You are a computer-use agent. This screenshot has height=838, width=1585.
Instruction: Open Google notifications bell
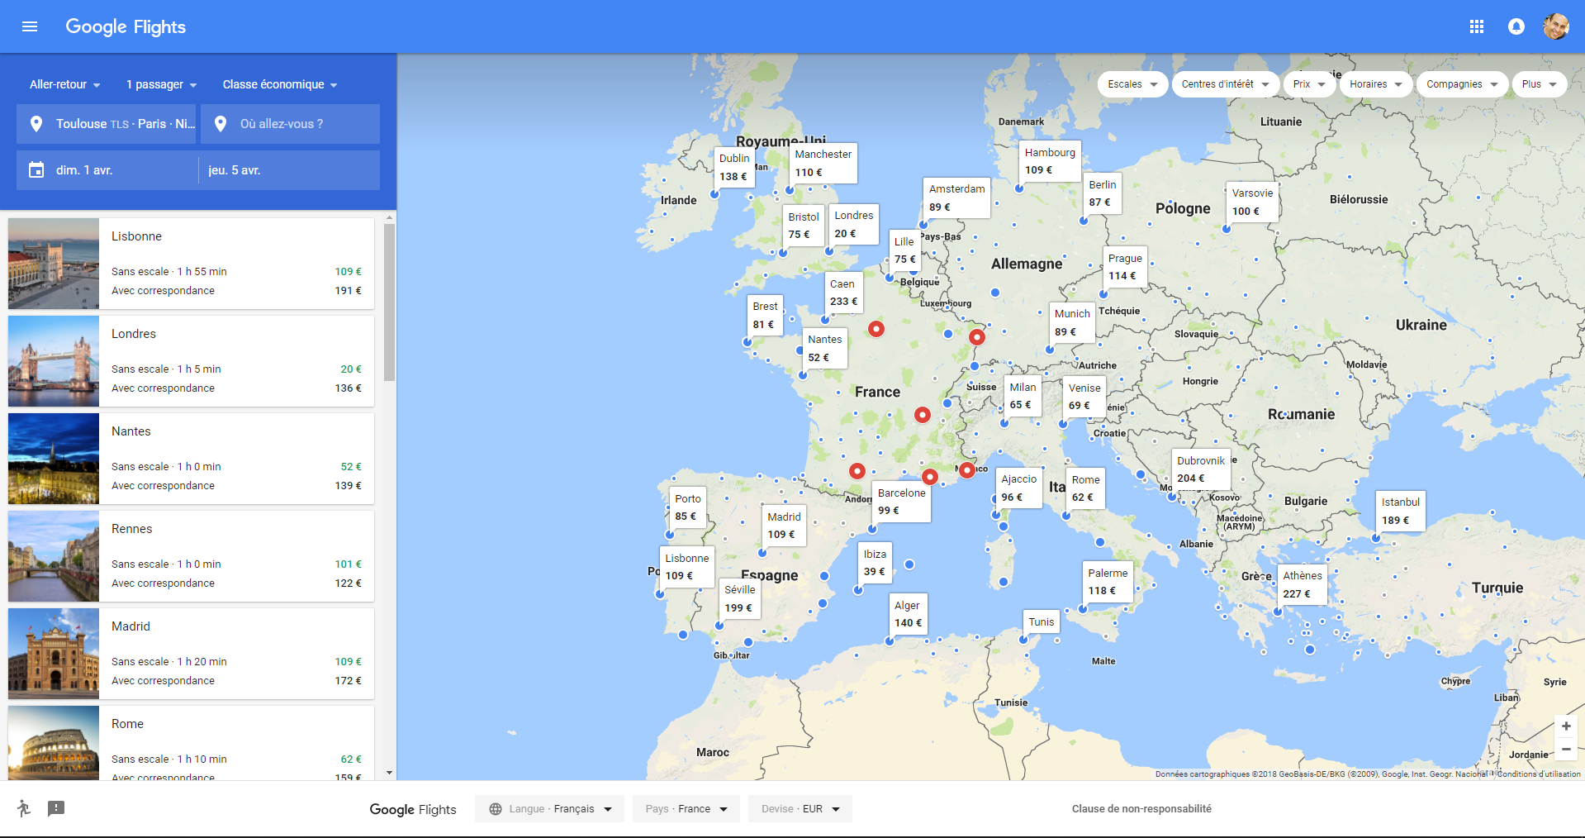tap(1516, 26)
